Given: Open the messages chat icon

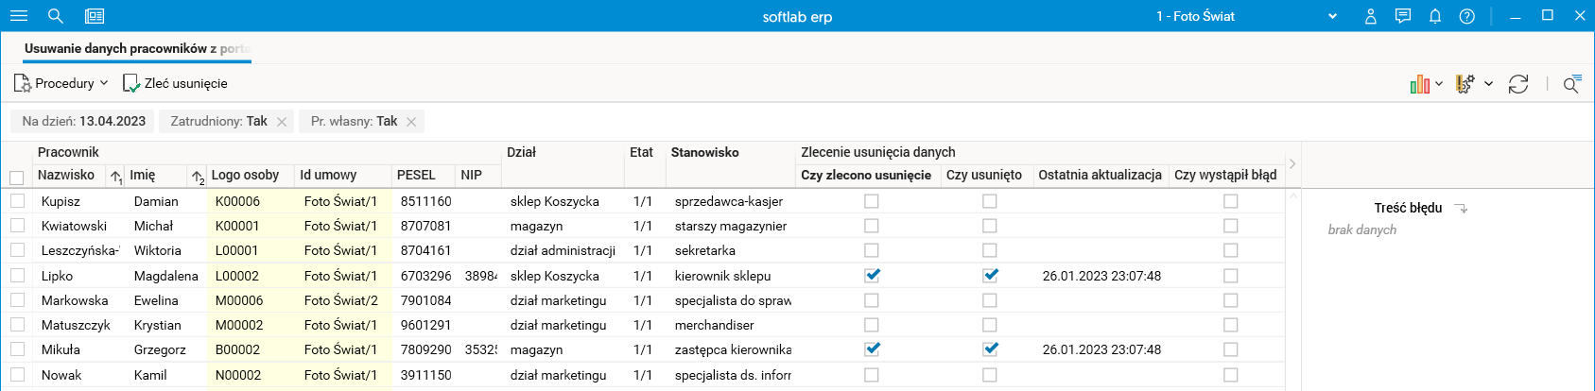Looking at the screenshot, I should point(1402,16).
